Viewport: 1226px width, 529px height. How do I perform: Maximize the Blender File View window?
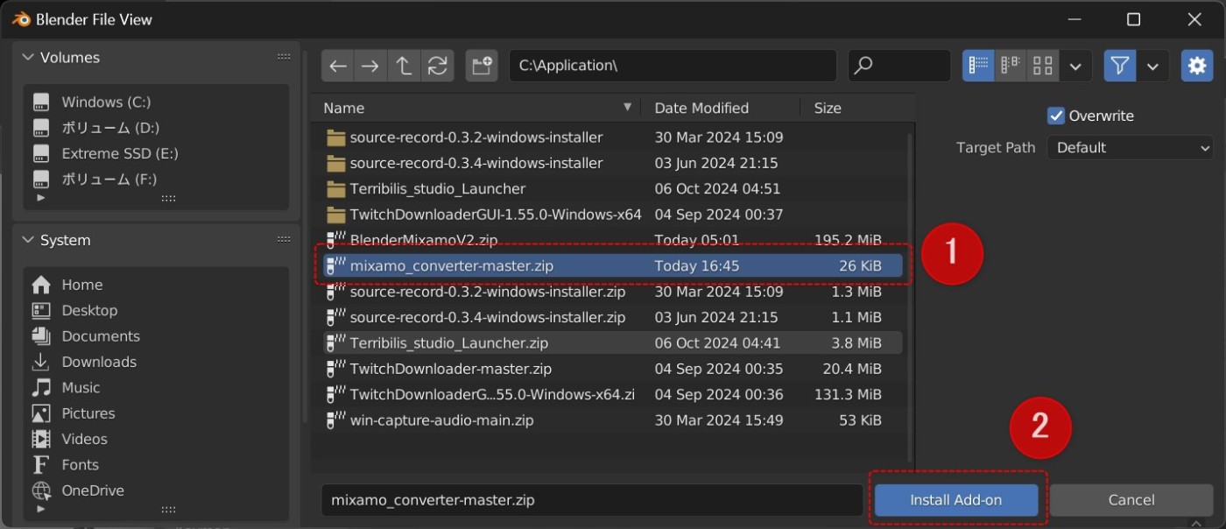tap(1133, 18)
